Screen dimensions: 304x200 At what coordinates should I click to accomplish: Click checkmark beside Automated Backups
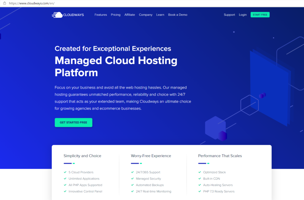pyautogui.click(x=132, y=185)
